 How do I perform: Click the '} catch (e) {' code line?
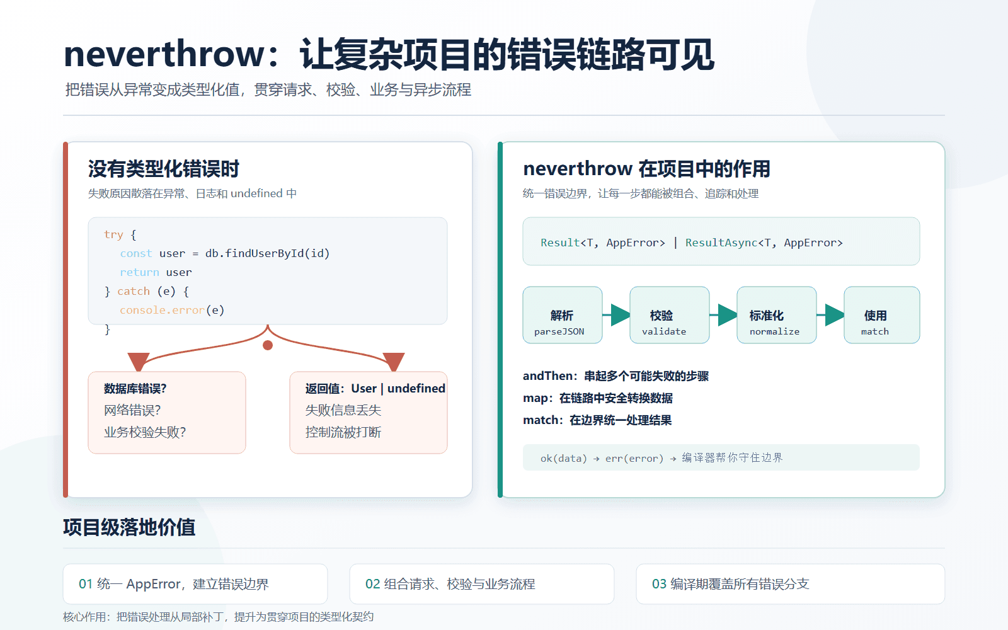pos(147,291)
